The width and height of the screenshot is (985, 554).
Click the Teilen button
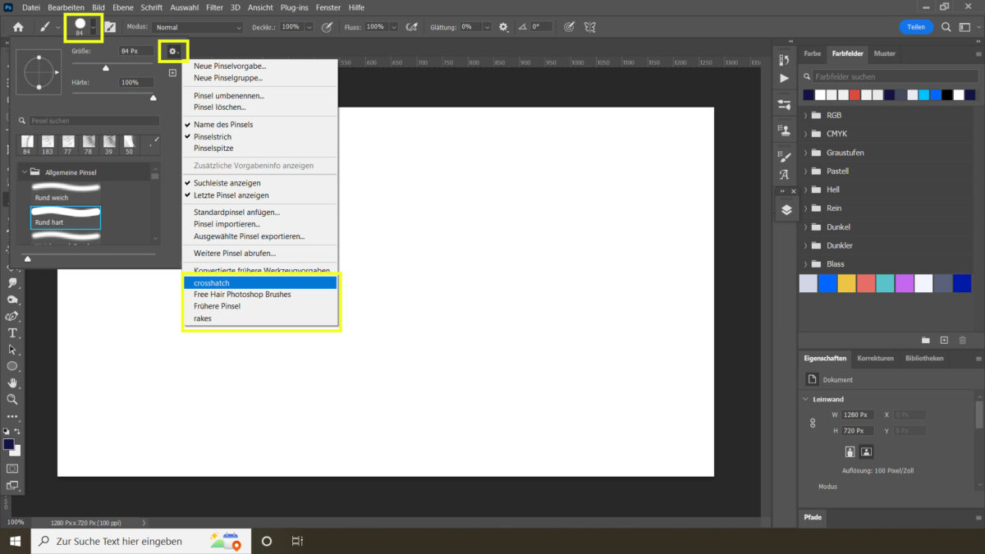pos(917,26)
